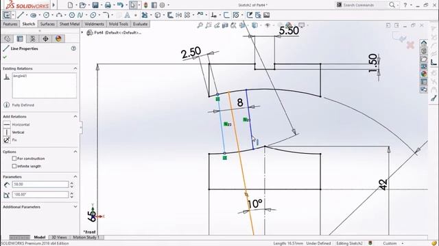Select the Trim Entities tool

click(145, 15)
